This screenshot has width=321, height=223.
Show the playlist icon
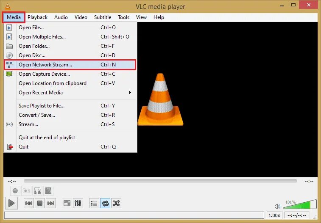[94, 203]
